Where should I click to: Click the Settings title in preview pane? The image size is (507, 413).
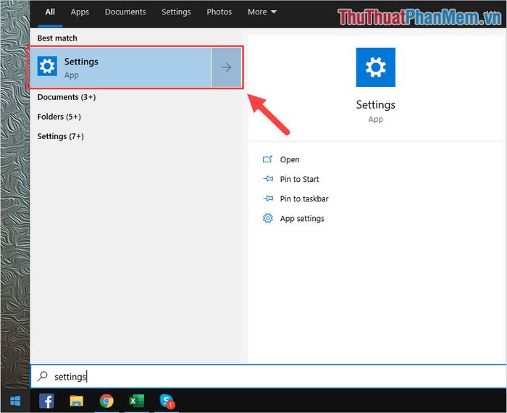[376, 105]
